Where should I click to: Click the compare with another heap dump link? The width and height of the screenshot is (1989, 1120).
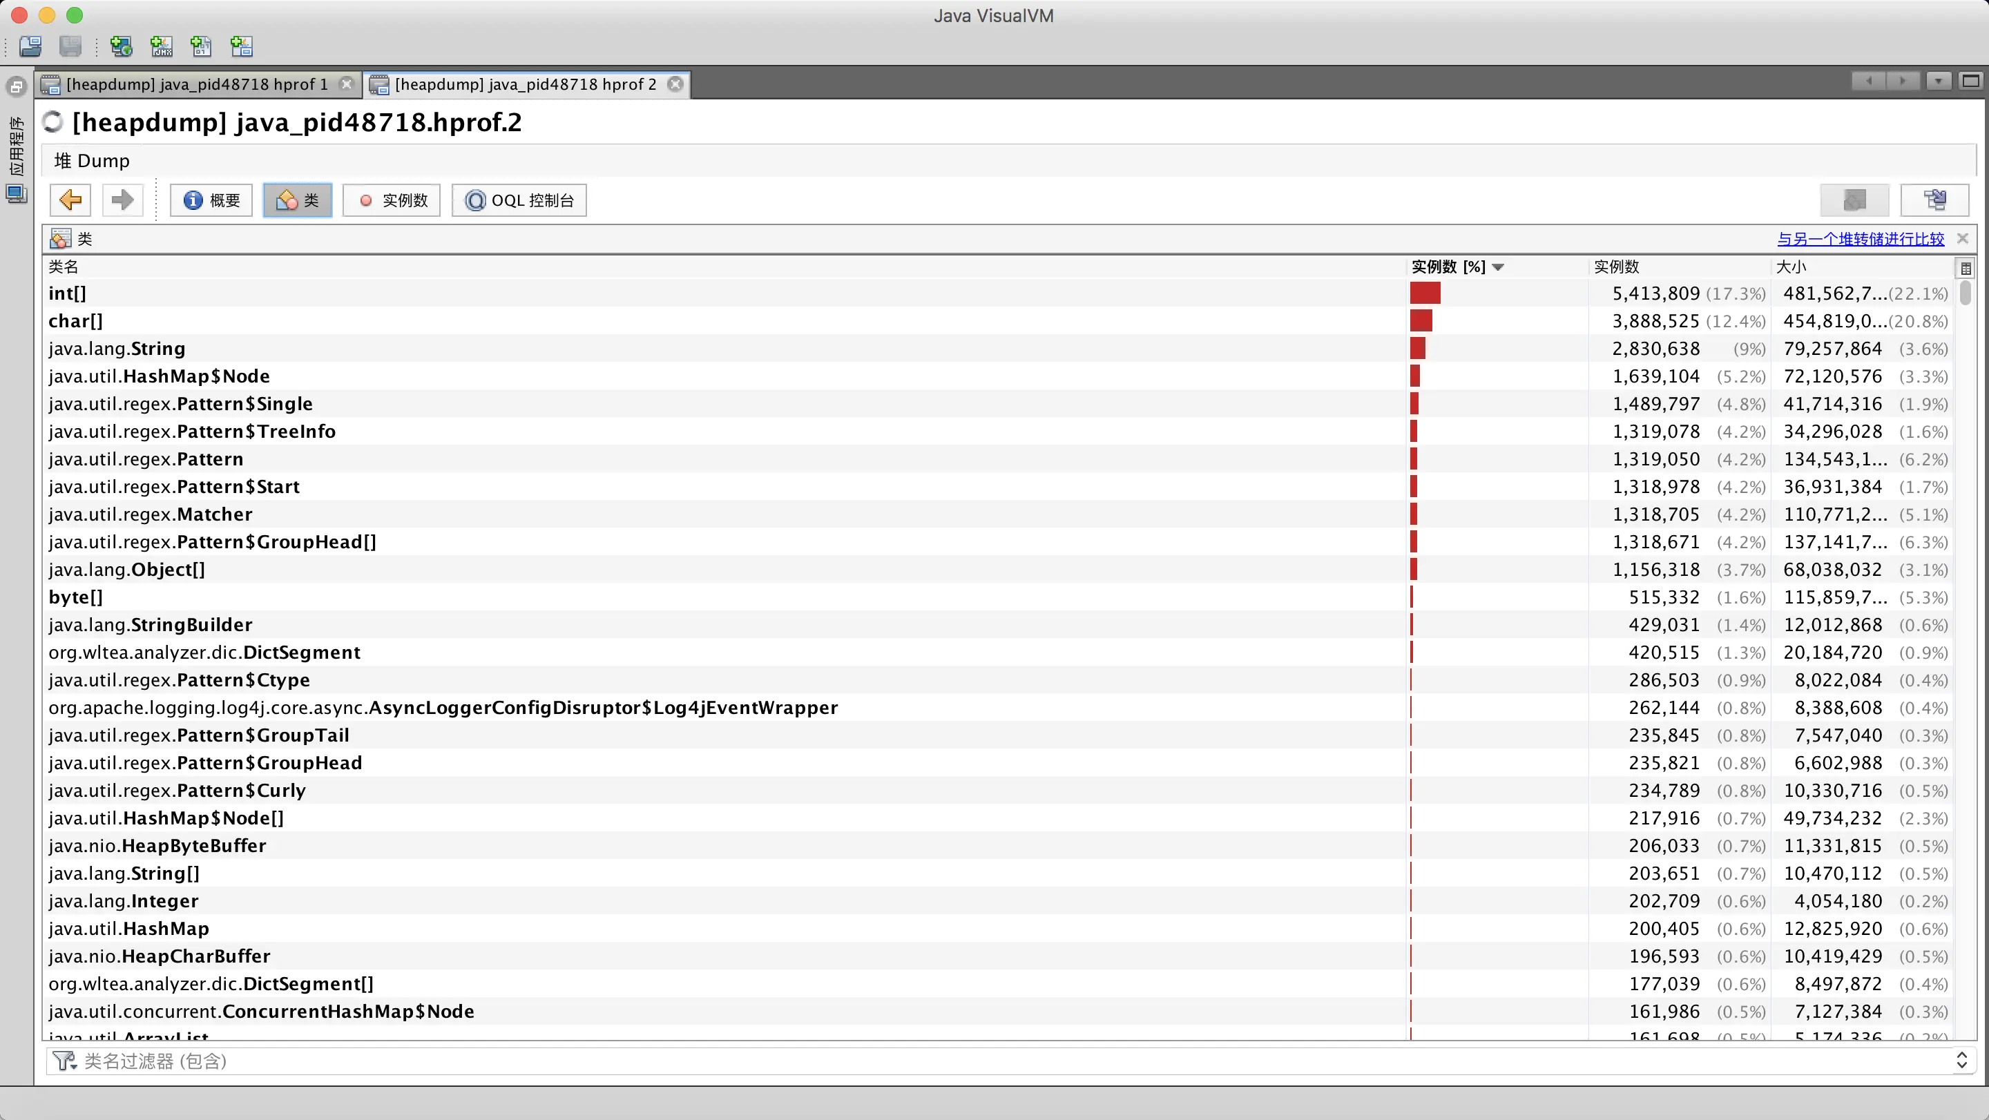pyautogui.click(x=1860, y=240)
